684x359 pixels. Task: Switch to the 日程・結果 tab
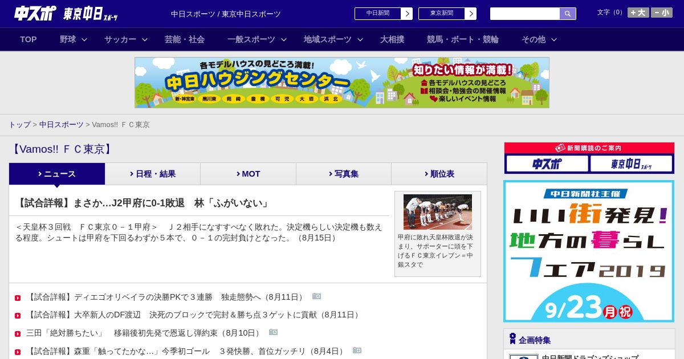coord(153,174)
